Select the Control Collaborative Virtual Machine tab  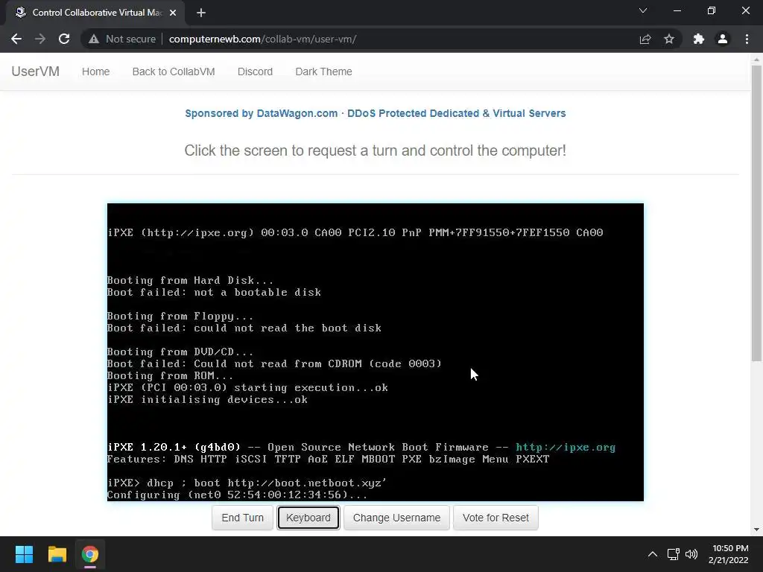[x=96, y=13]
